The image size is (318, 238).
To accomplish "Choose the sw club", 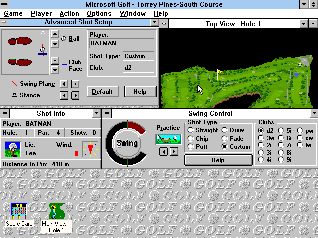I will point(305,138).
